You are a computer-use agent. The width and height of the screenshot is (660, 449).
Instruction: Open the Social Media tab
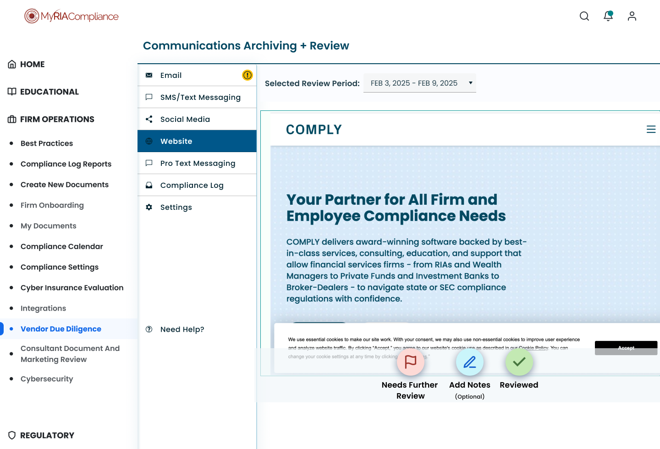coord(197,119)
